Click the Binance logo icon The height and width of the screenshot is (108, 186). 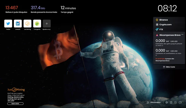click(x=157, y=20)
